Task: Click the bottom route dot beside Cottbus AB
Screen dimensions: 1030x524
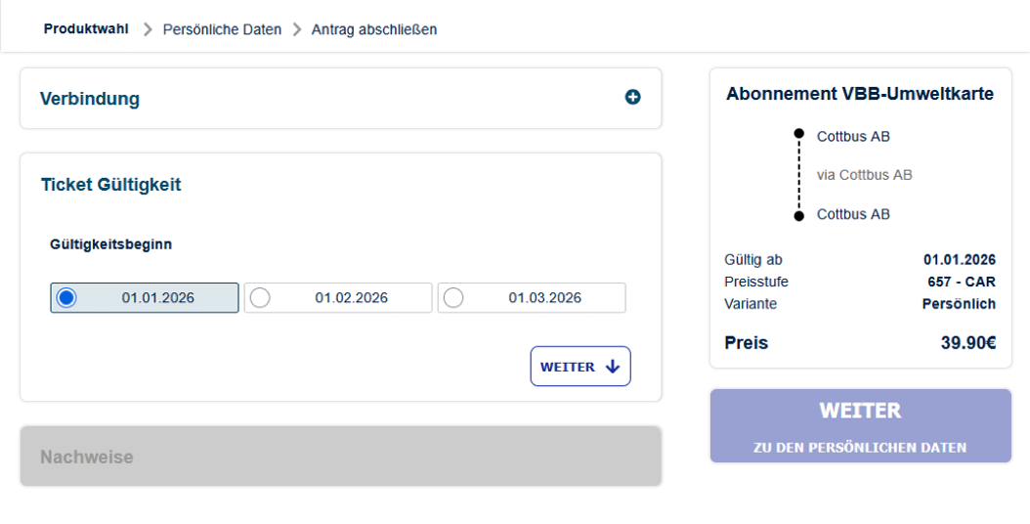Action: point(798,215)
